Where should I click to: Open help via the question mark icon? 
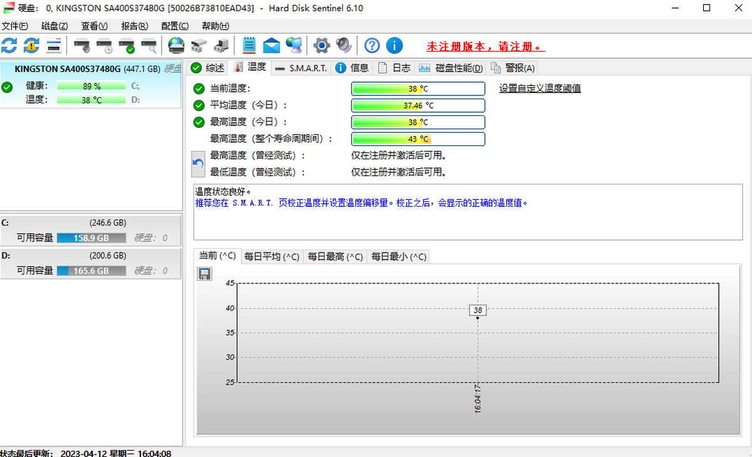point(372,45)
